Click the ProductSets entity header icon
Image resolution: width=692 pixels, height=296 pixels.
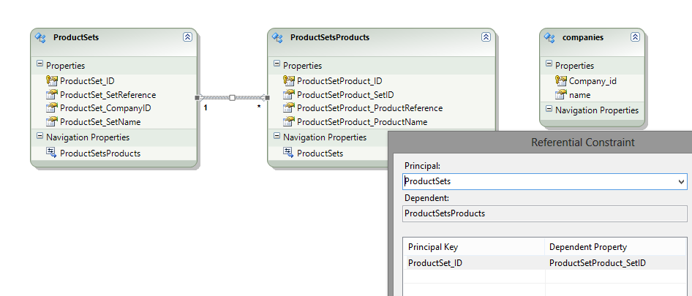pos(41,37)
